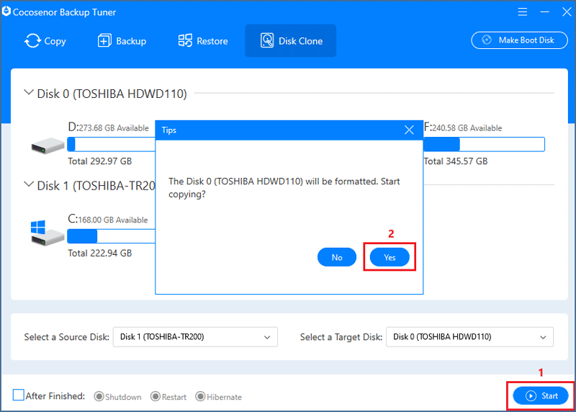This screenshot has height=412, width=576.
Task: Open the Copy tab
Action: click(x=45, y=41)
